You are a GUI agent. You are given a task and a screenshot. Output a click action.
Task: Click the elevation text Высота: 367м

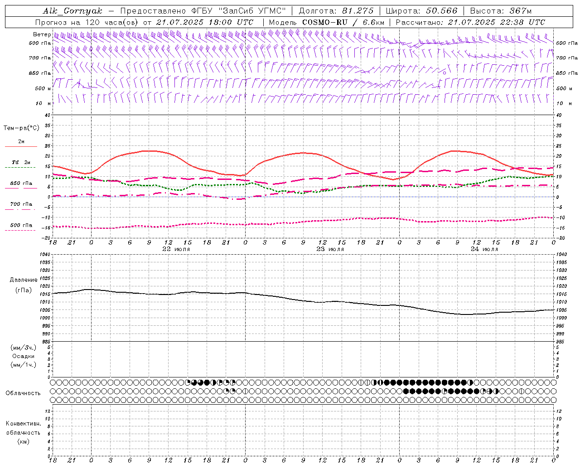point(501,11)
